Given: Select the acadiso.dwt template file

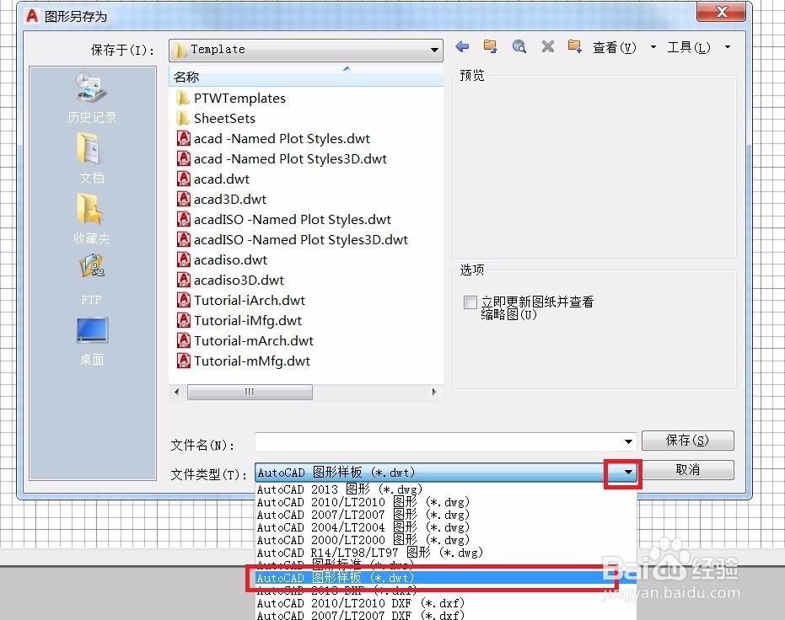Looking at the screenshot, I should pyautogui.click(x=223, y=260).
